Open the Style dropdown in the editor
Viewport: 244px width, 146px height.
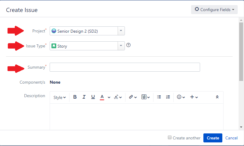[x=60, y=97]
